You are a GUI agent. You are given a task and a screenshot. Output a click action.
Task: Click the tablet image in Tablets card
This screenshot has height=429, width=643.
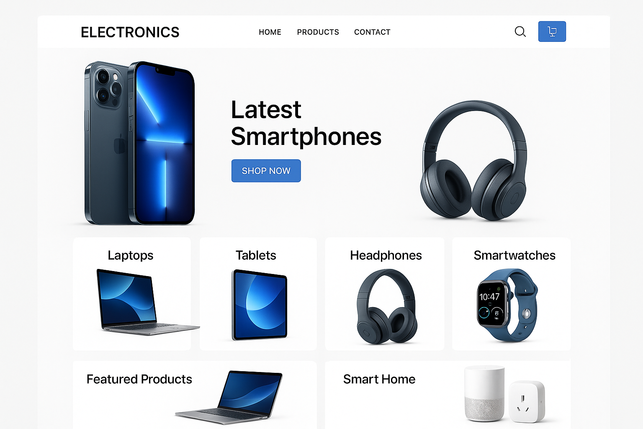[x=260, y=305]
